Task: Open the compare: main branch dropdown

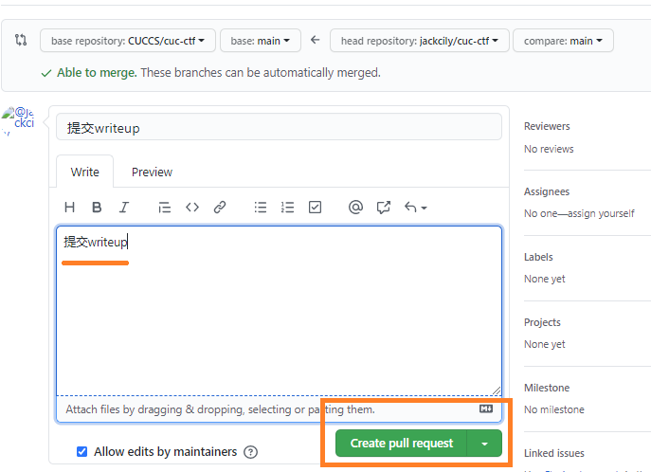Action: [x=563, y=41]
